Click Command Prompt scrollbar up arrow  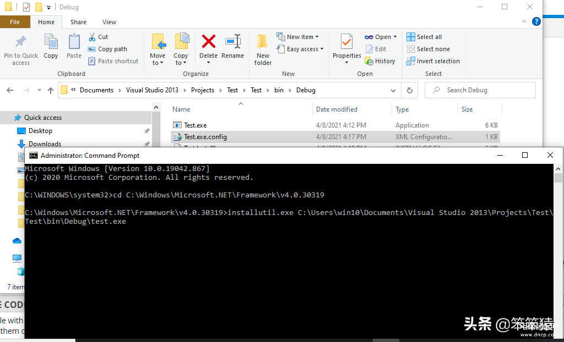[x=558, y=168]
